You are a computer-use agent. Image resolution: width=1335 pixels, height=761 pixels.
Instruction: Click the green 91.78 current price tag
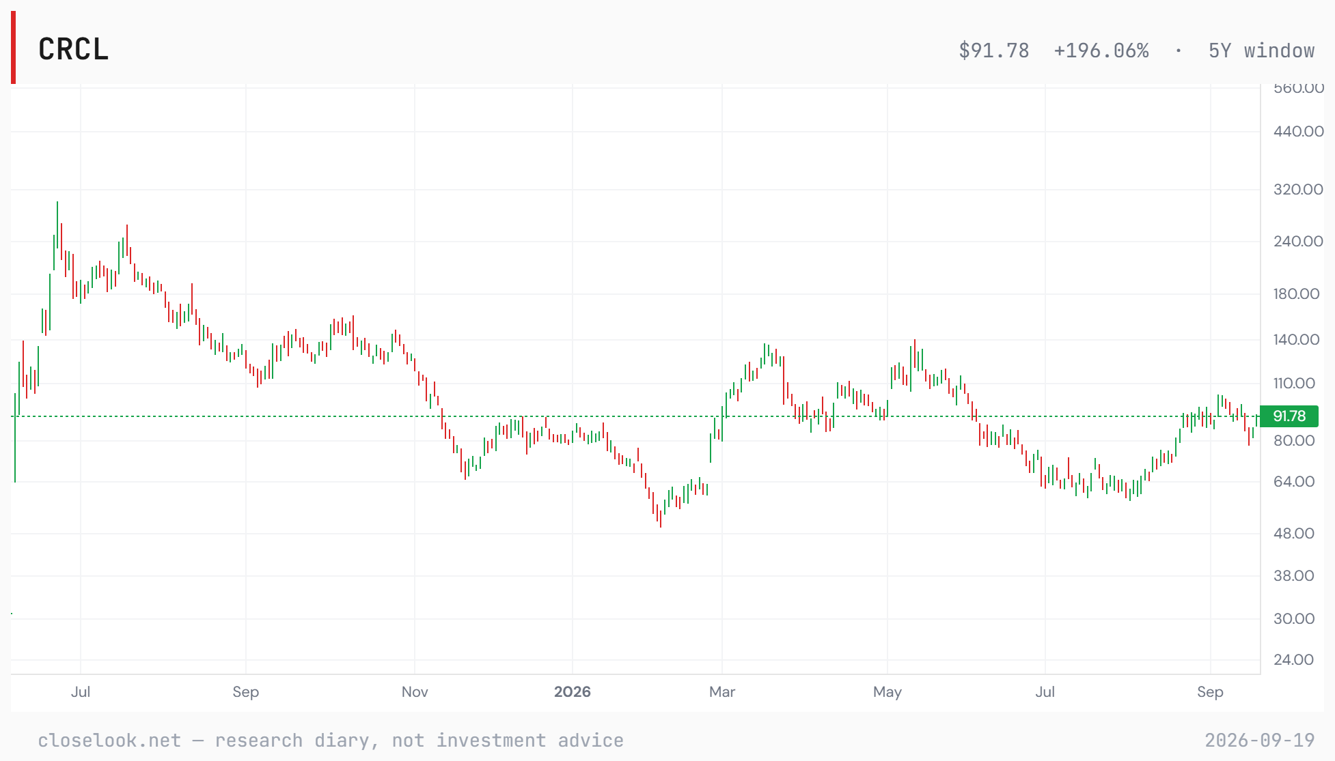1289,416
